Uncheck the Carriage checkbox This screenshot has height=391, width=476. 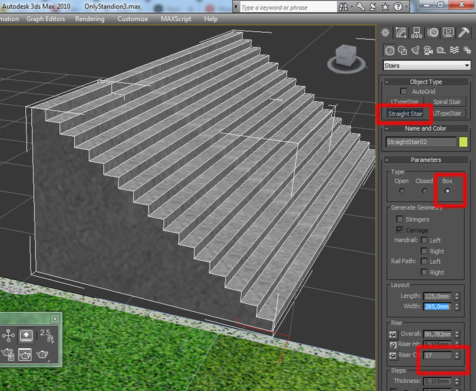pyautogui.click(x=400, y=230)
